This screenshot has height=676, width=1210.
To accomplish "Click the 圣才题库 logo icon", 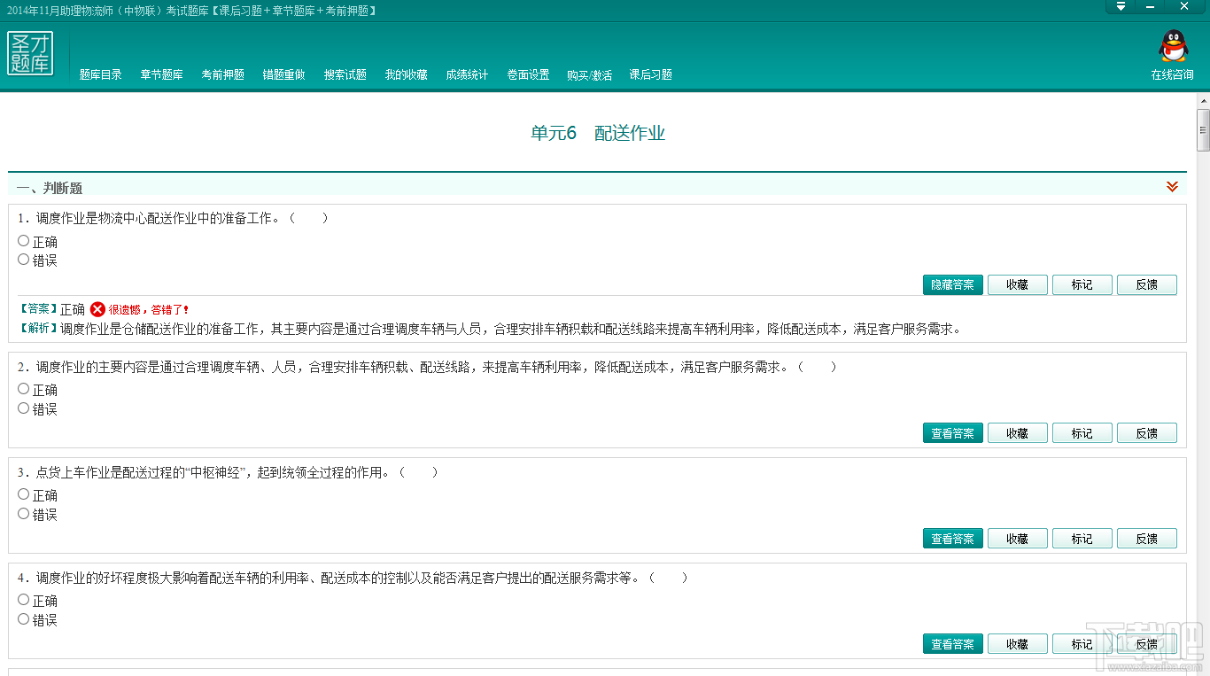I will [x=30, y=53].
